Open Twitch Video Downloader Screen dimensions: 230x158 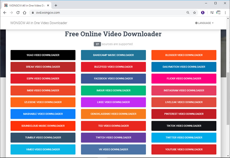pyautogui.click(x=114, y=137)
